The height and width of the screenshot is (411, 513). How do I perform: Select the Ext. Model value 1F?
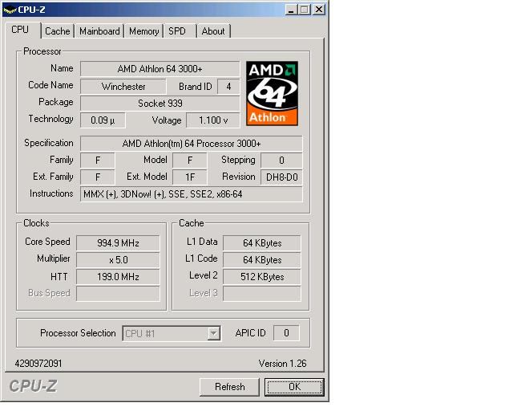pyautogui.click(x=190, y=177)
